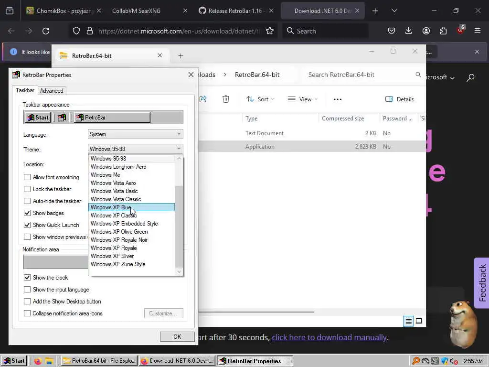Viewport: 489px width, 367px height.
Task: Open File Explorer from the Quick Launch area
Action: tap(49, 361)
